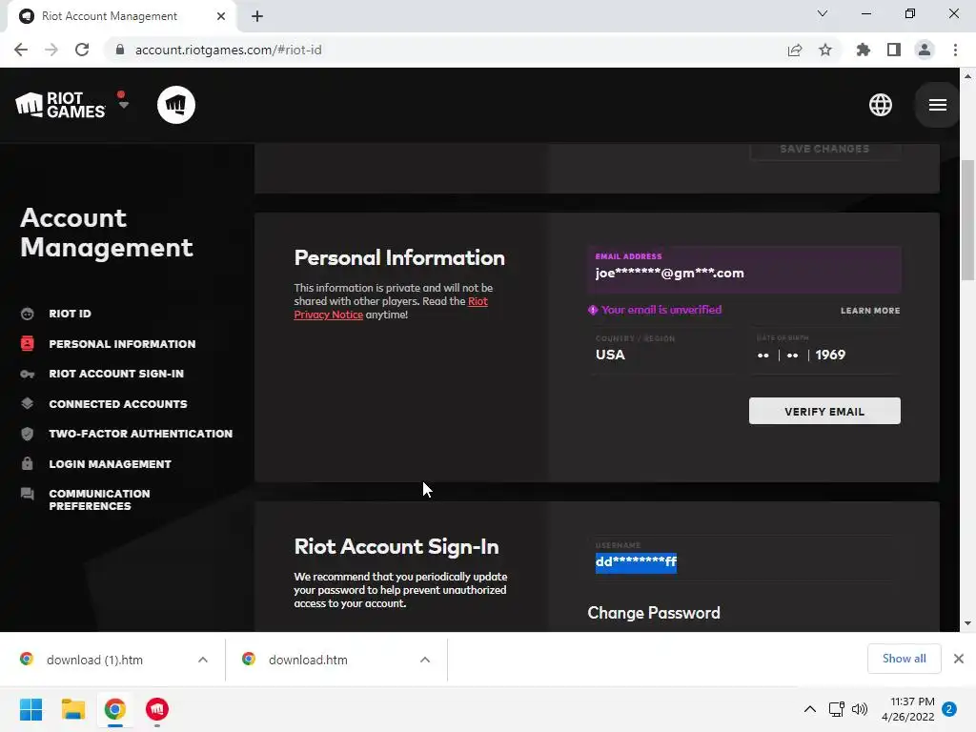This screenshot has width=976, height=732.
Task: Close the downloads bar
Action: 959,659
